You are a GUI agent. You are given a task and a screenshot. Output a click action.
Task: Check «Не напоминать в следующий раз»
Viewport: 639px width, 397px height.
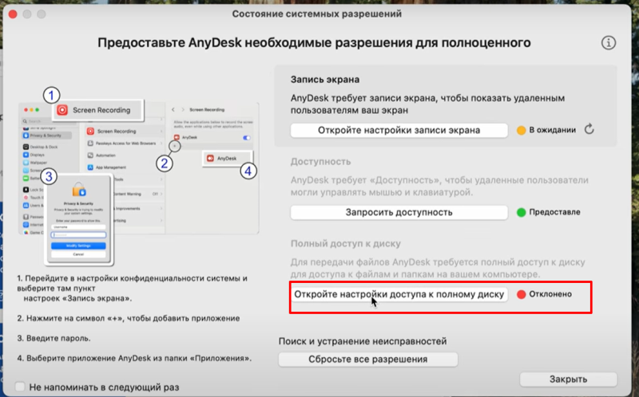click(19, 387)
